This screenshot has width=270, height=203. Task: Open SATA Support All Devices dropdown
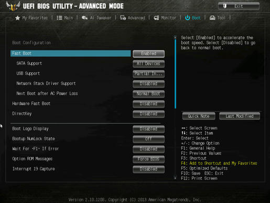pyautogui.click(x=148, y=64)
